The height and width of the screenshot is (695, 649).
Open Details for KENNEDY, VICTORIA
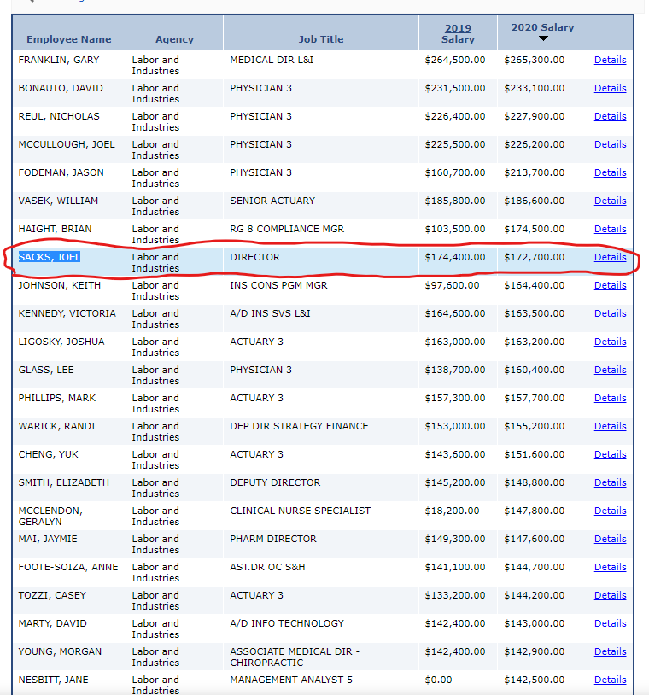[x=610, y=313]
